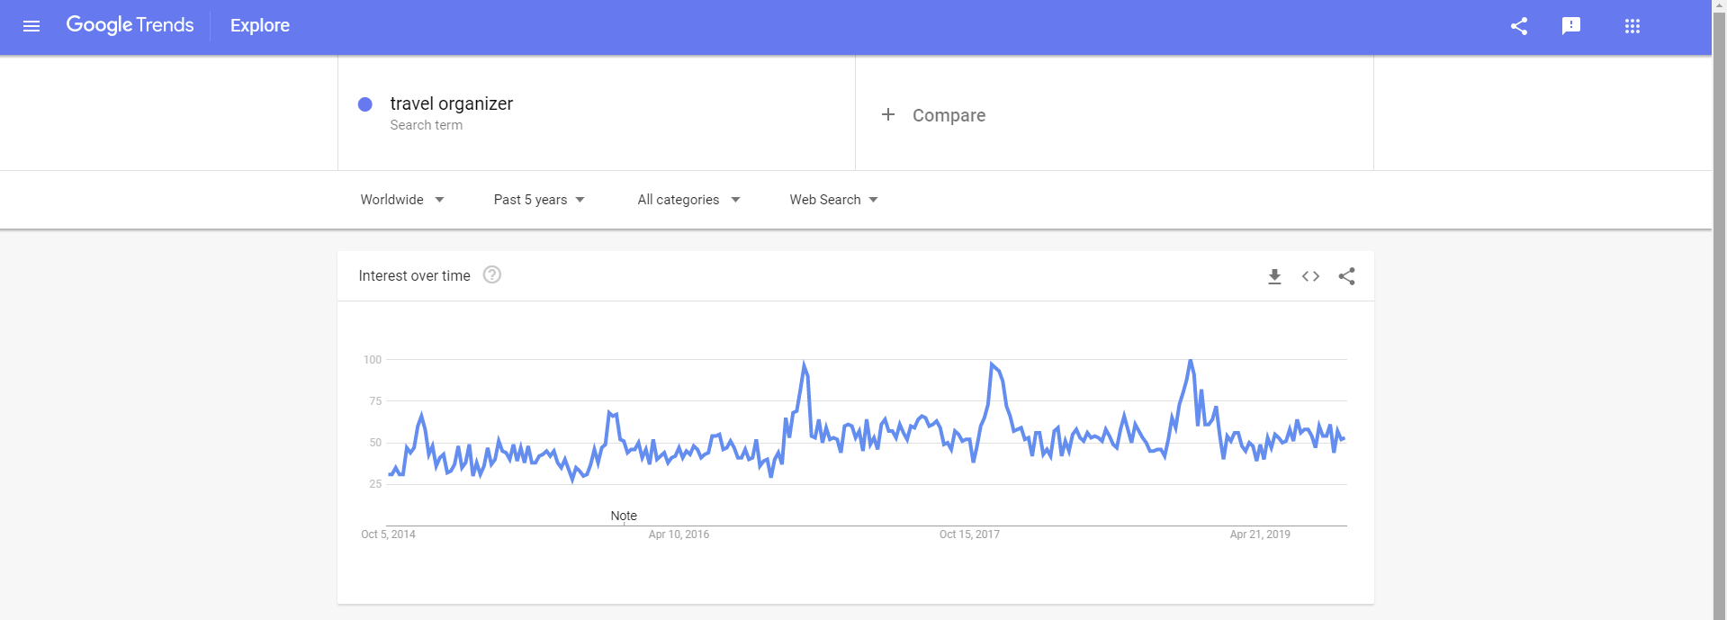1727x620 pixels.
Task: Open the Web Search type dropdown
Action: point(833,200)
